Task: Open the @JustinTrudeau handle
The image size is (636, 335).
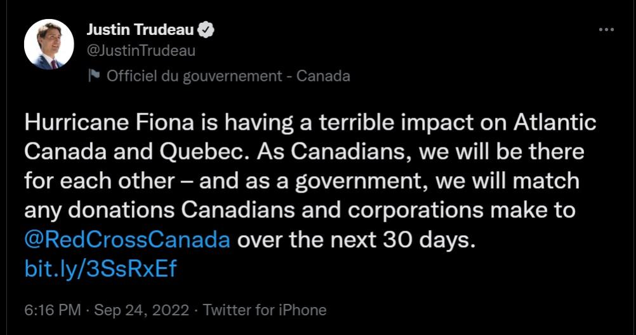Action: tap(140, 50)
